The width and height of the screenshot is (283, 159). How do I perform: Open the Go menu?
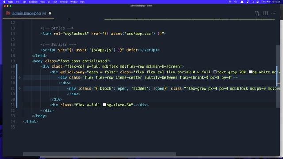click(x=49, y=2)
